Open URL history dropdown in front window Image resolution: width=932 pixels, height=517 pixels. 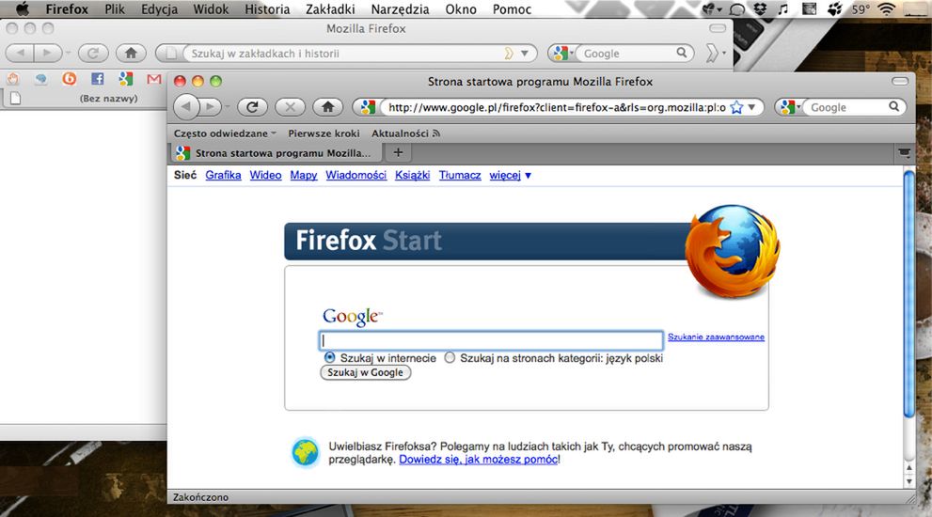tap(751, 107)
